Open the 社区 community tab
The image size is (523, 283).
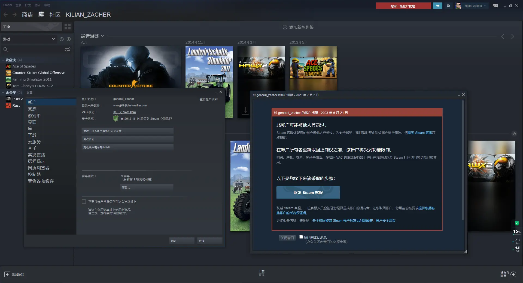(x=55, y=15)
